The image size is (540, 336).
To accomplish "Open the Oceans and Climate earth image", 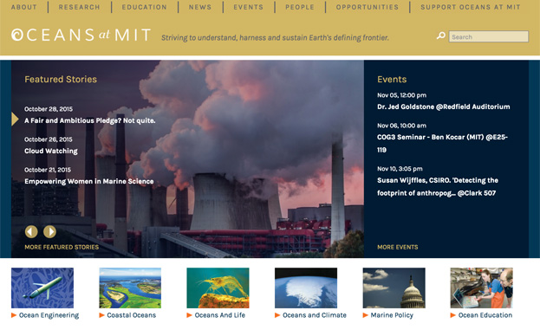I will coord(306,288).
